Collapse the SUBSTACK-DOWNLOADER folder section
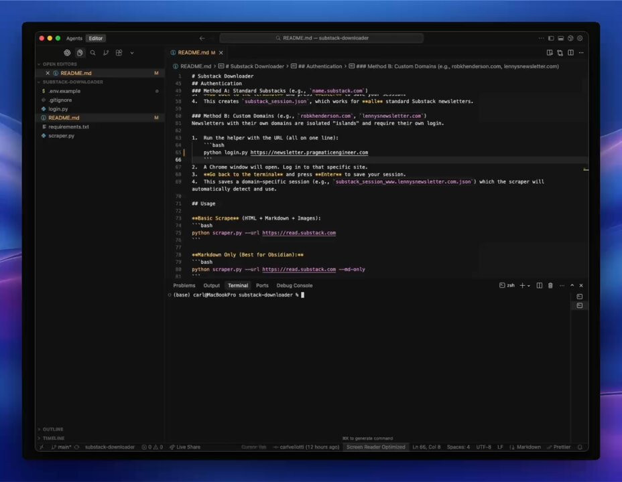The height and width of the screenshot is (482, 622). (72, 82)
